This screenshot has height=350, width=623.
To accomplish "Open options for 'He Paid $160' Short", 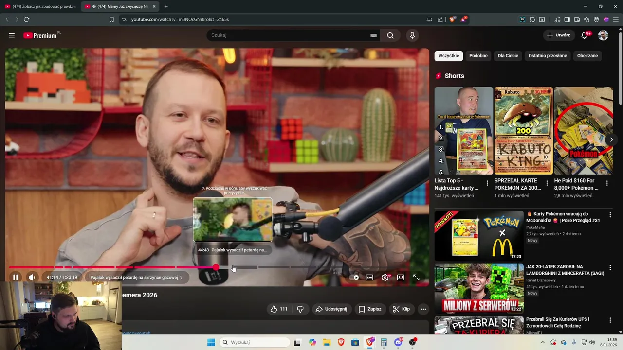I will 607,184.
